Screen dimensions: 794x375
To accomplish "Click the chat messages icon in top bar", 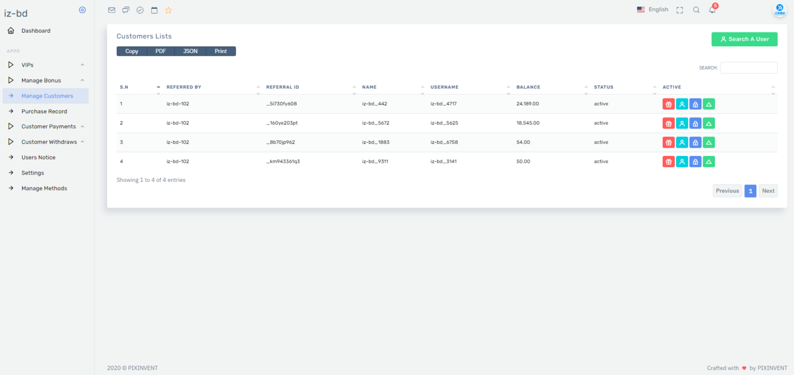I will pyautogui.click(x=126, y=10).
